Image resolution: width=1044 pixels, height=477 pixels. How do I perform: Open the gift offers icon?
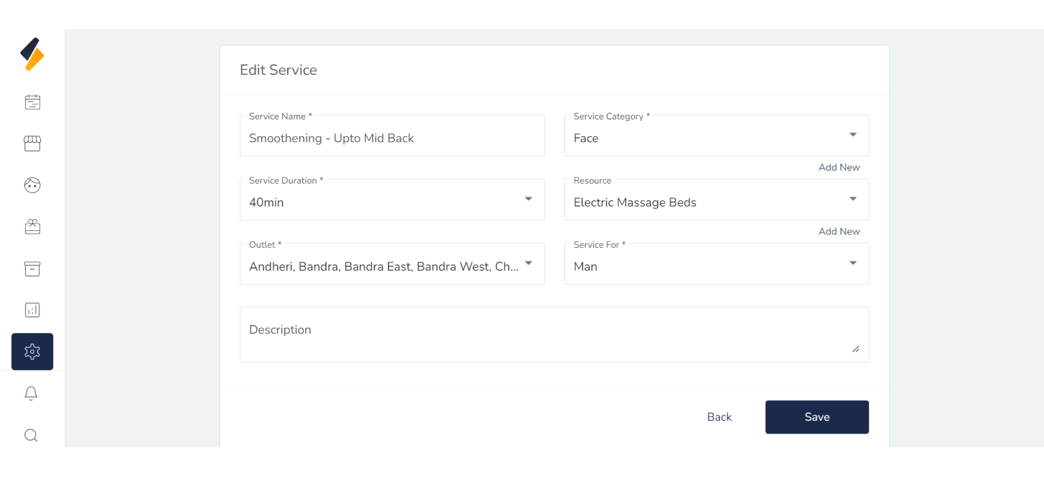(32, 227)
